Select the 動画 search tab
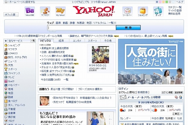Image resolution: width=188 pixels, height=125 pixels. pos(65,23)
